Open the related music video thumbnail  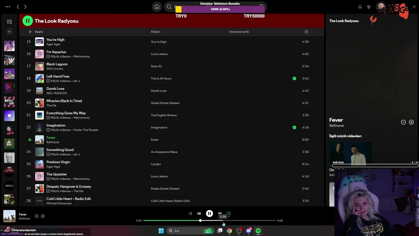(x=350, y=153)
